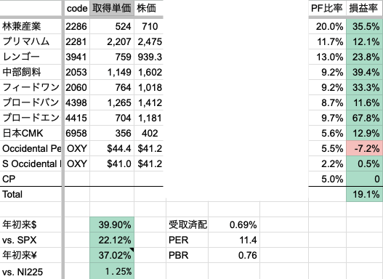The height and width of the screenshot is (279, 383).
Task: Click the PBR label
Action: tap(187, 255)
